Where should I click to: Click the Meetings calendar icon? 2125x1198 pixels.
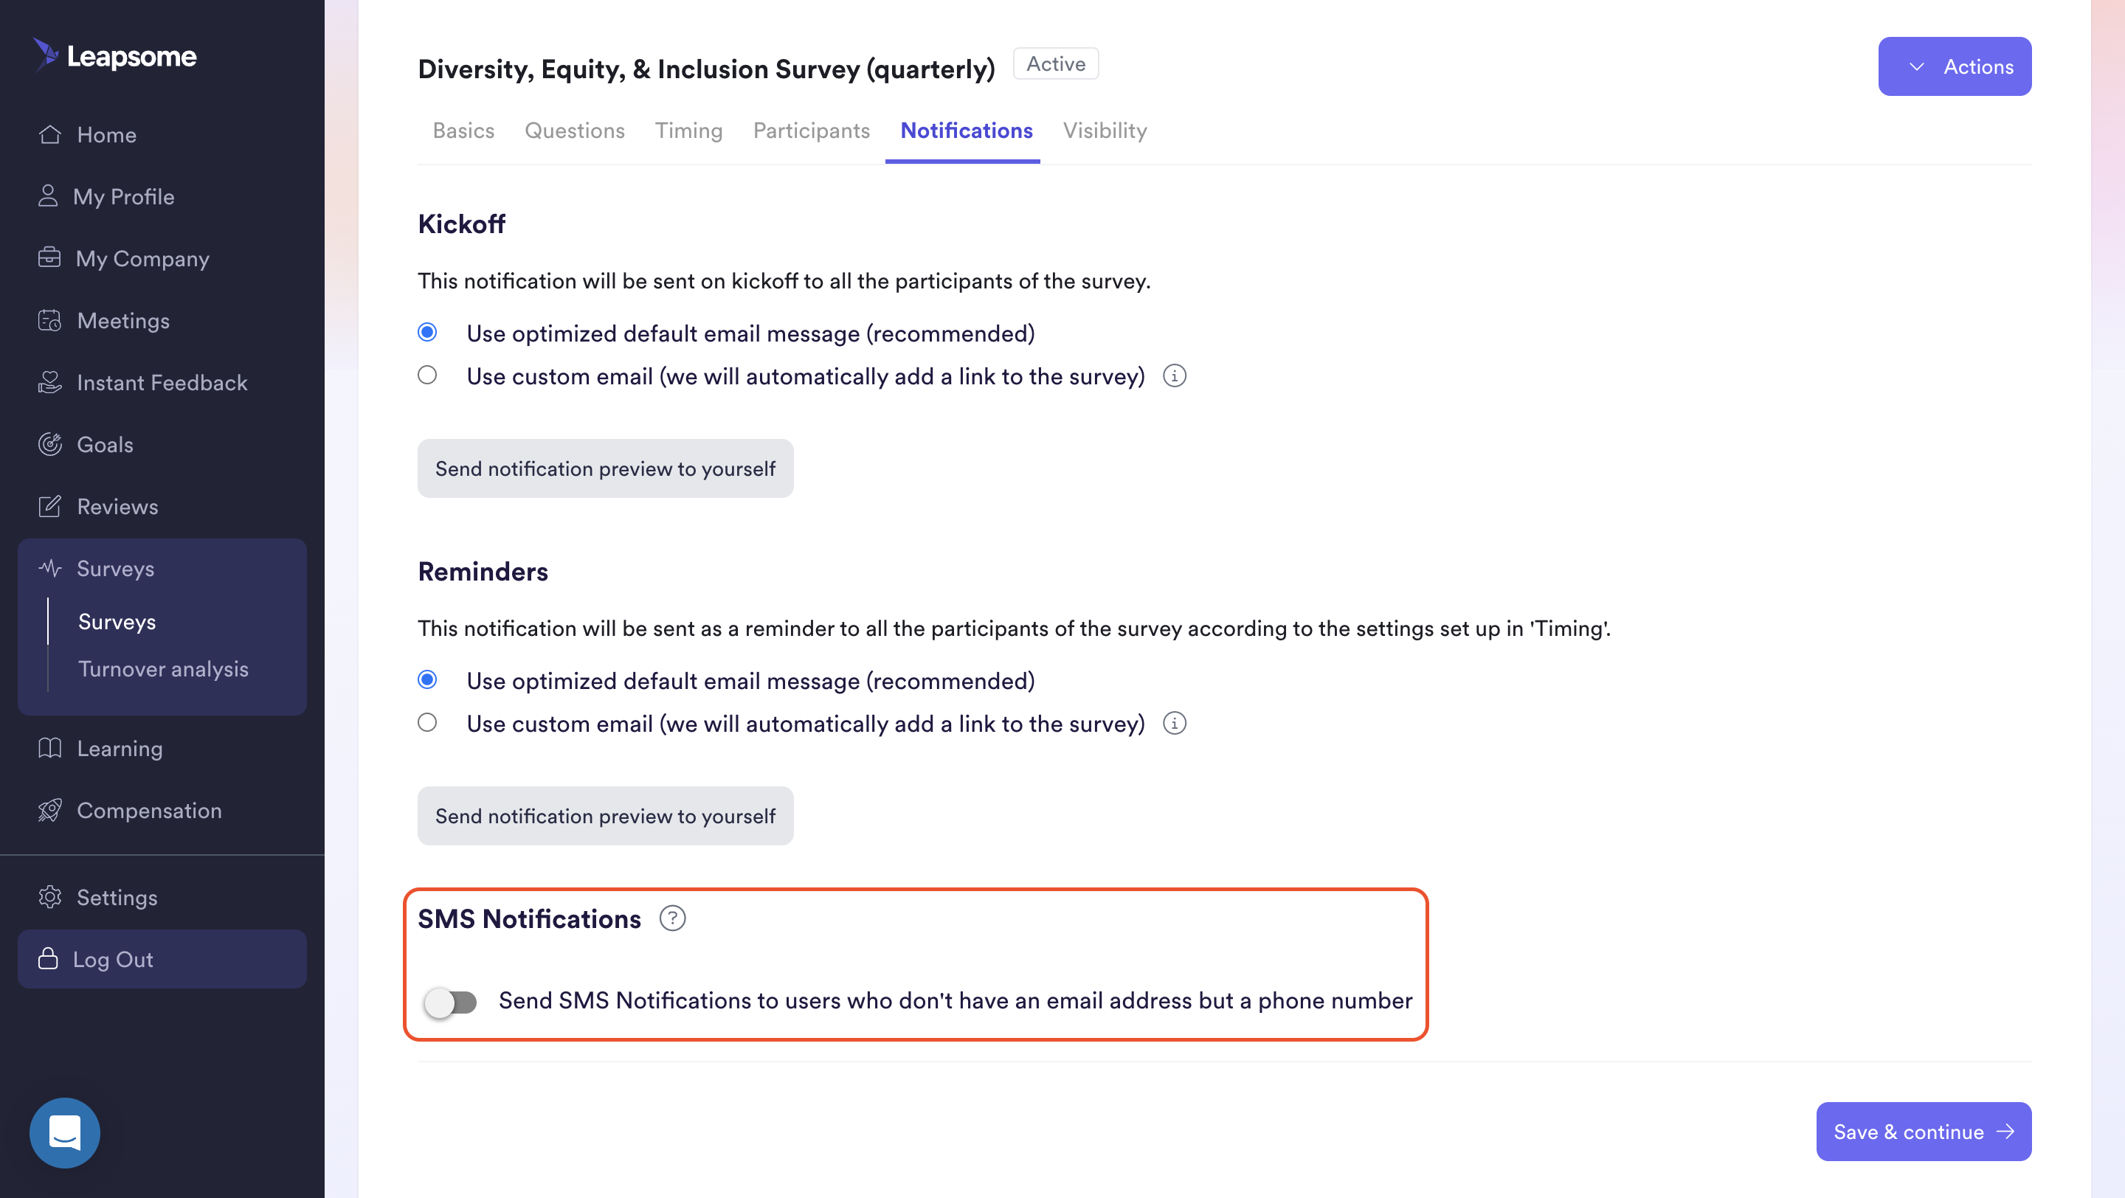click(49, 321)
